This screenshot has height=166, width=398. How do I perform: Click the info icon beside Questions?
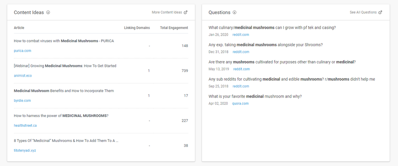click(x=234, y=12)
